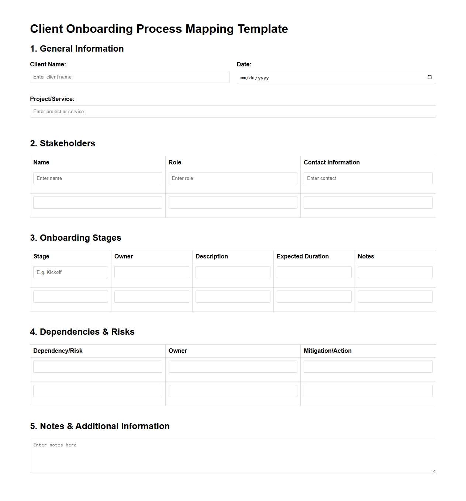Focus the first Mitigation/Action input

pyautogui.click(x=368, y=366)
